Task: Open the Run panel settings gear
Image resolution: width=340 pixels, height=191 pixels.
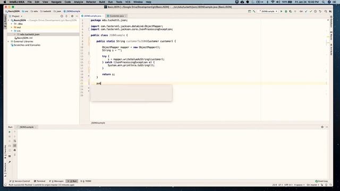Action: point(322,127)
